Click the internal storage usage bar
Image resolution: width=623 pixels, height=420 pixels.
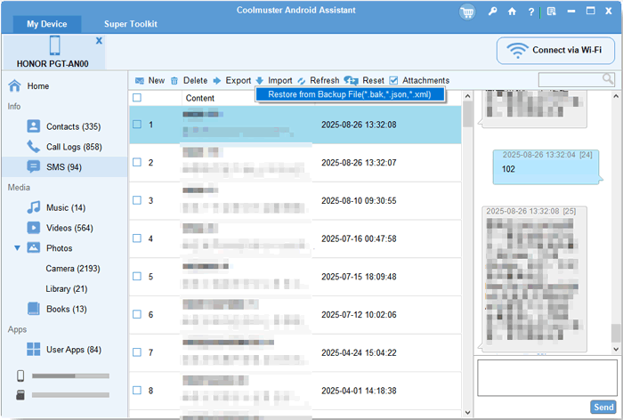(x=70, y=376)
